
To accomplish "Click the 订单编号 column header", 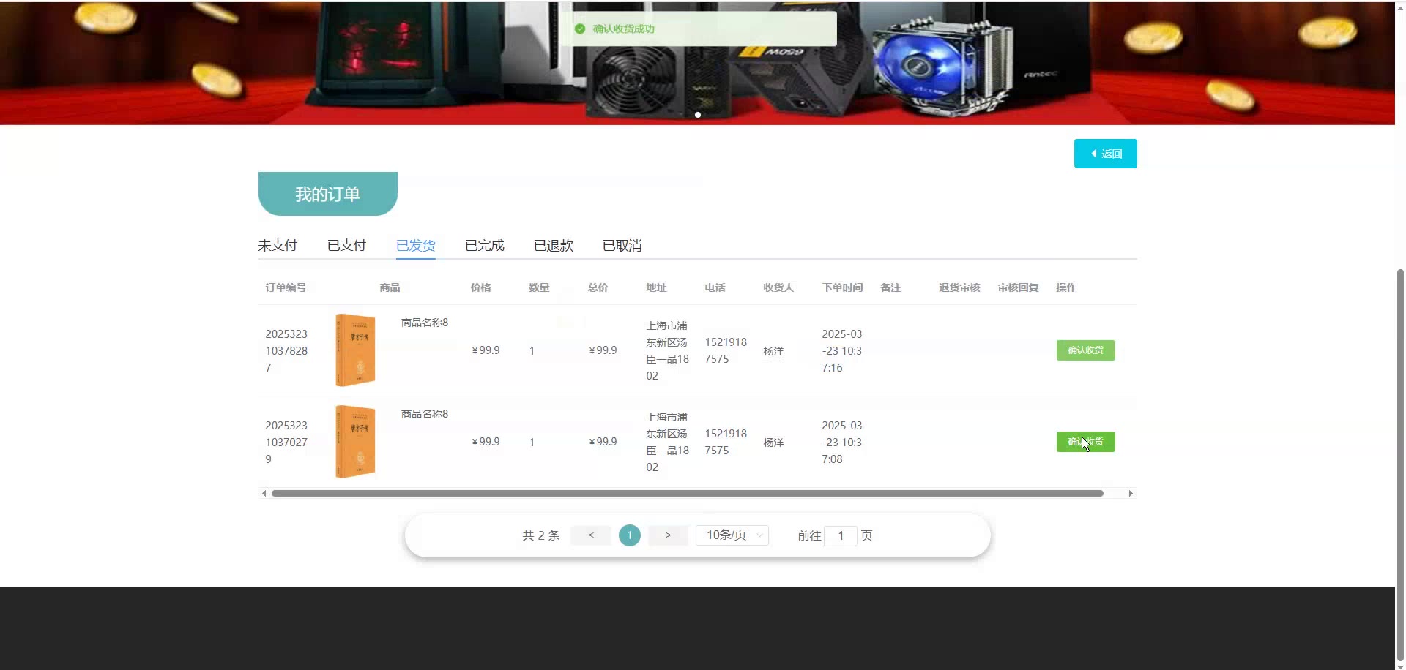I will (x=286, y=287).
